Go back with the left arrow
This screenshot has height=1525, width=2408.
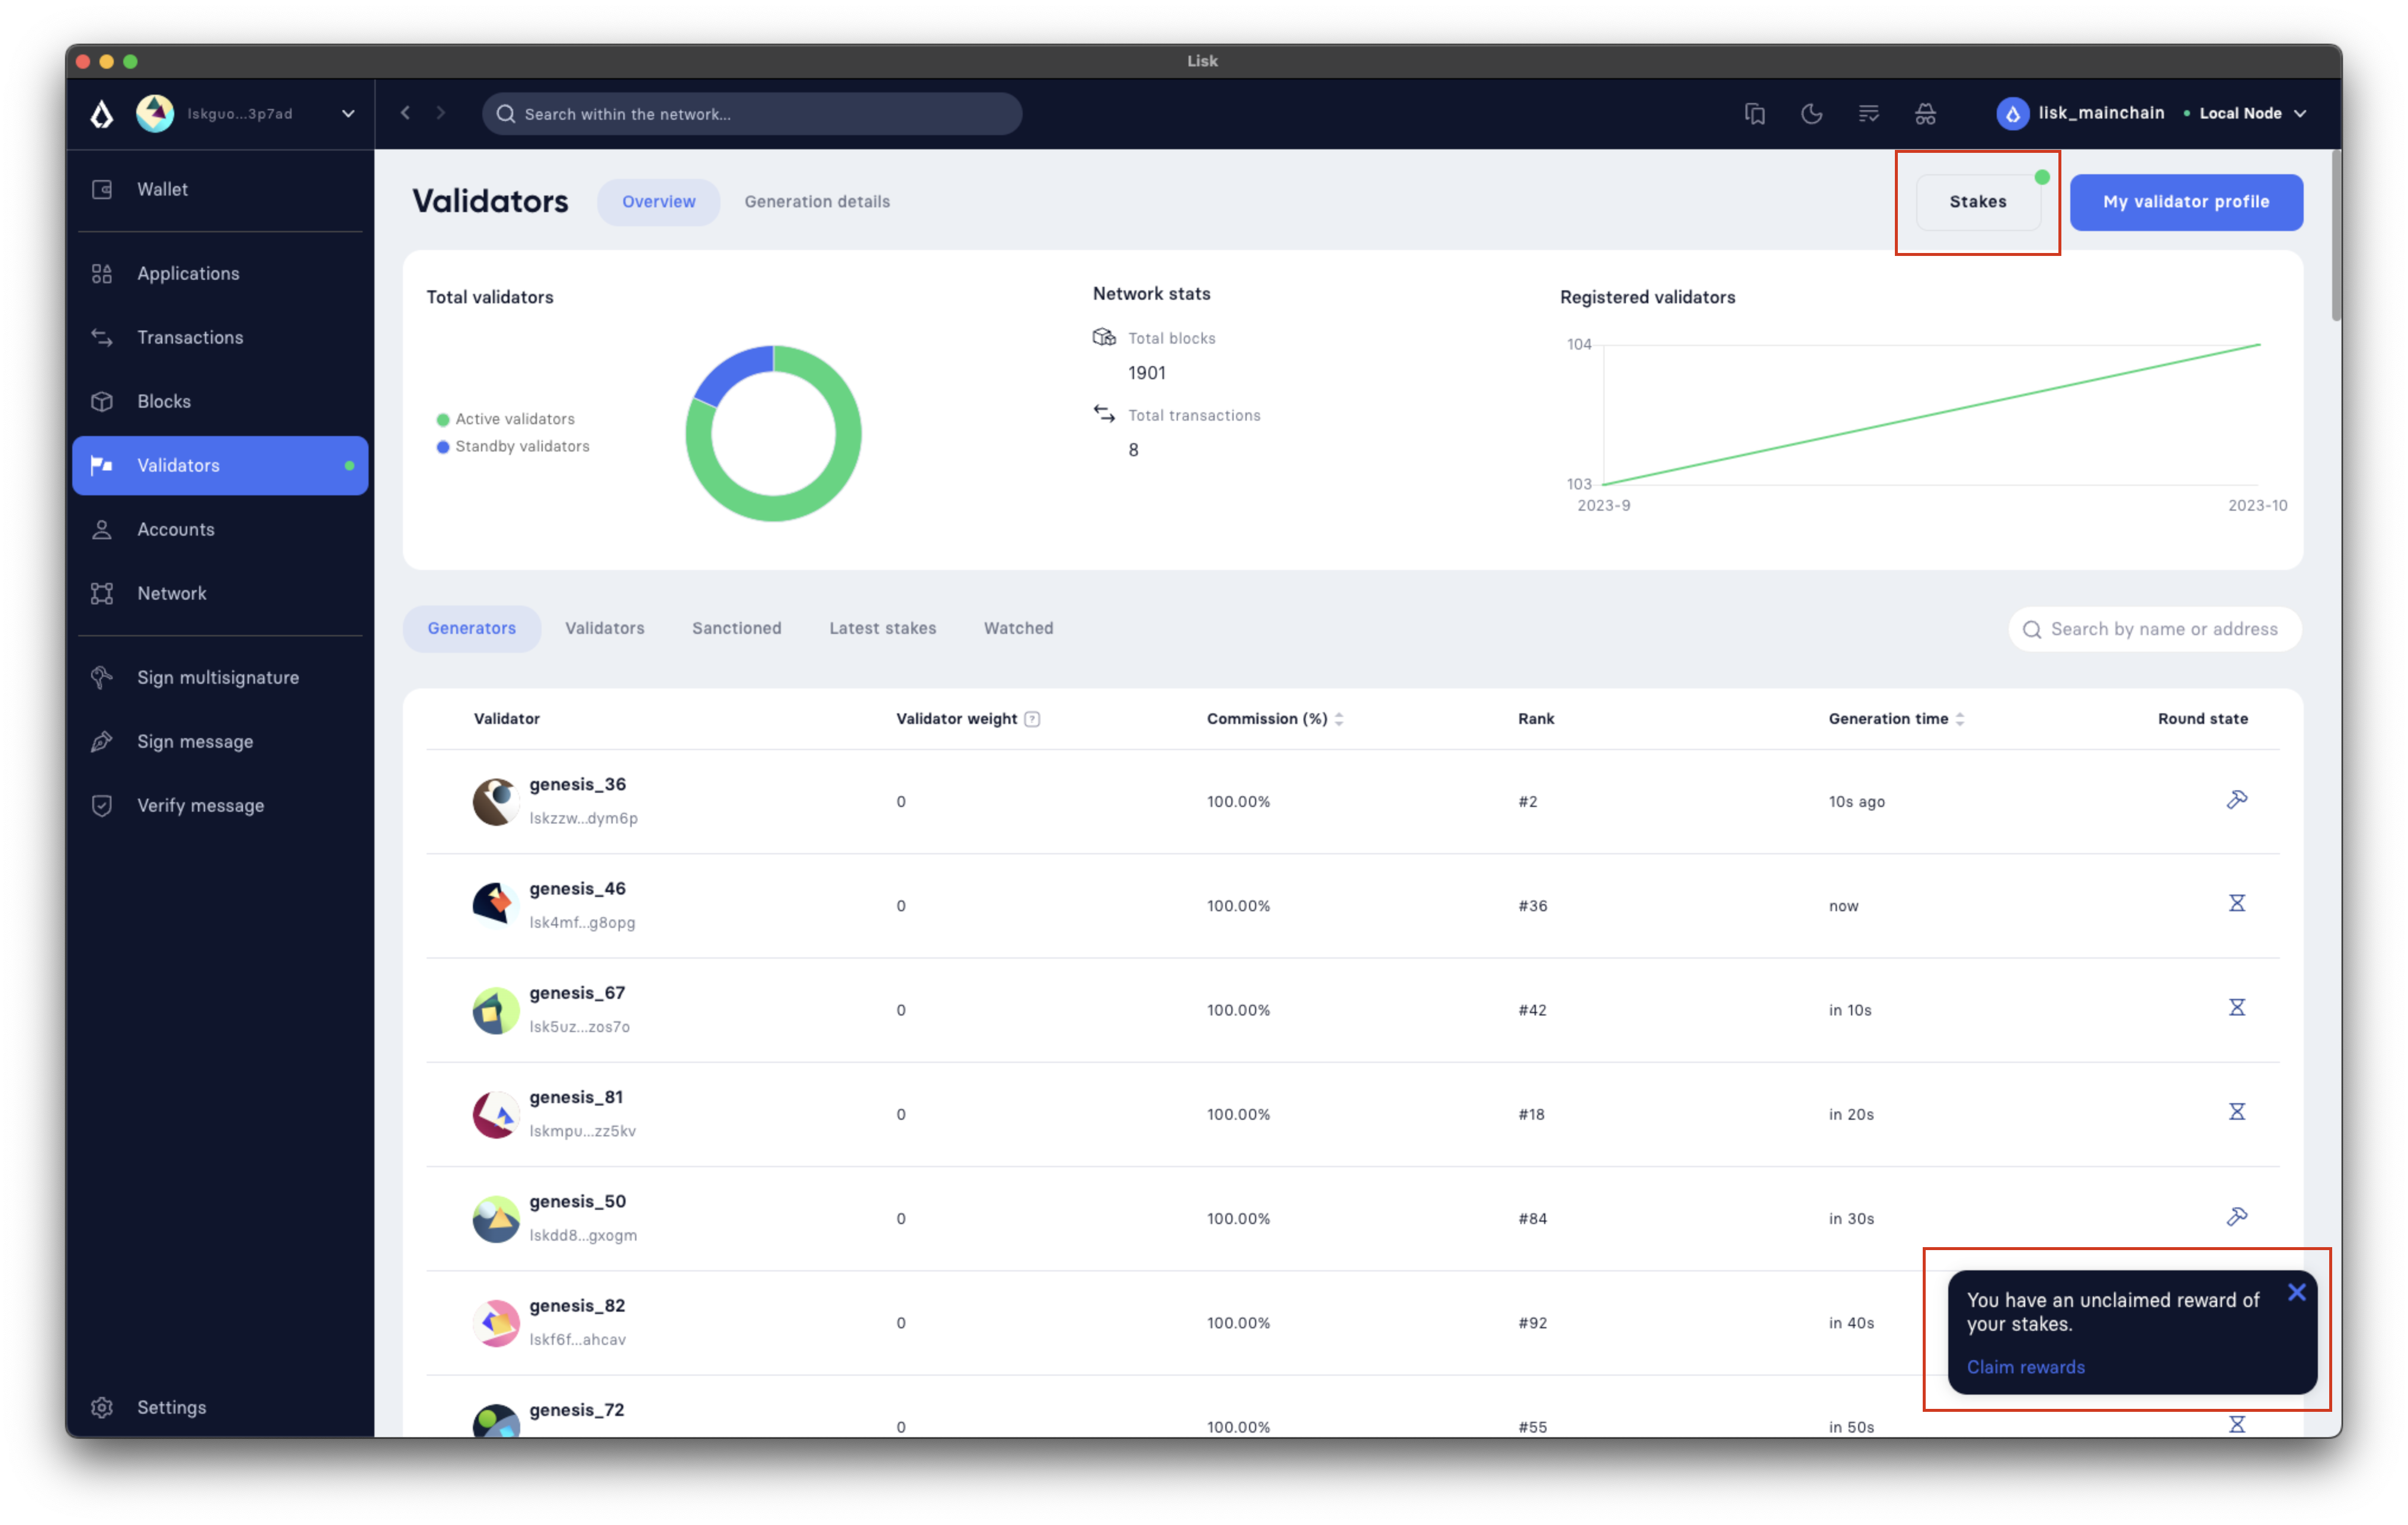(x=405, y=113)
